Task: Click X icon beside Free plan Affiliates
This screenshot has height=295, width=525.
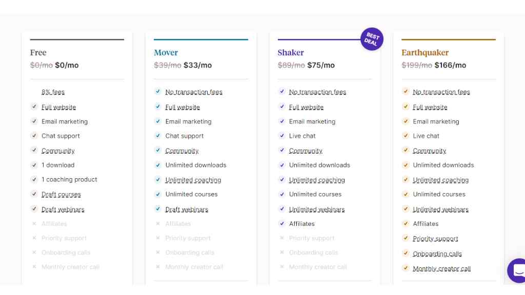Action: (34, 223)
